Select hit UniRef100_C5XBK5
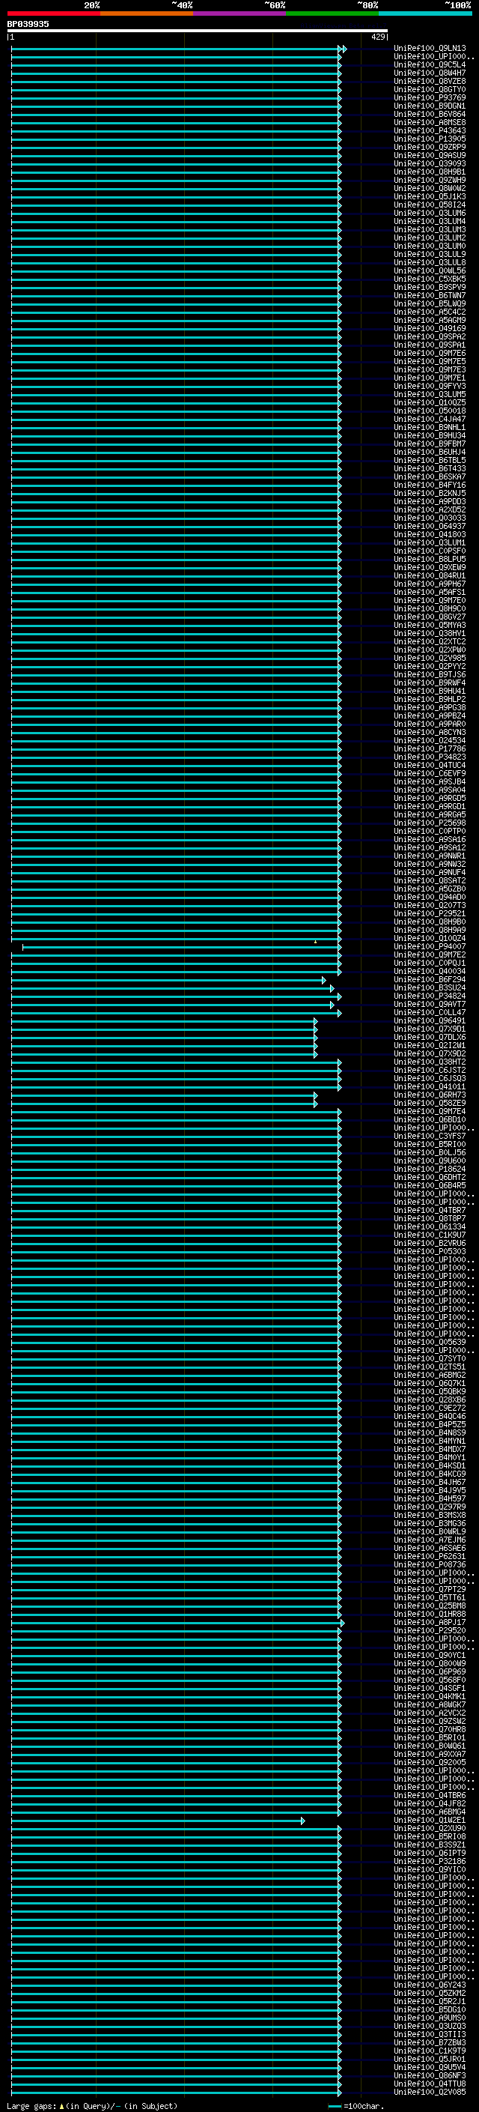The image size is (479, 2112). pos(430,279)
